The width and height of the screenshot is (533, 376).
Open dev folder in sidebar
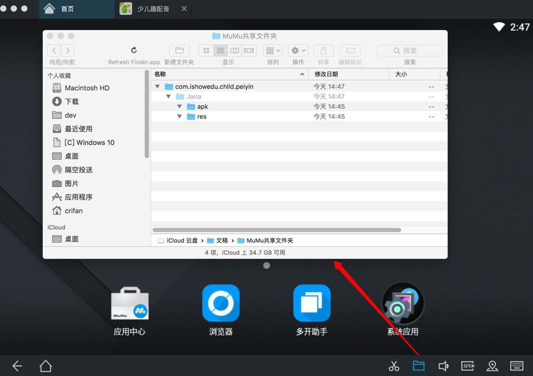(x=71, y=115)
